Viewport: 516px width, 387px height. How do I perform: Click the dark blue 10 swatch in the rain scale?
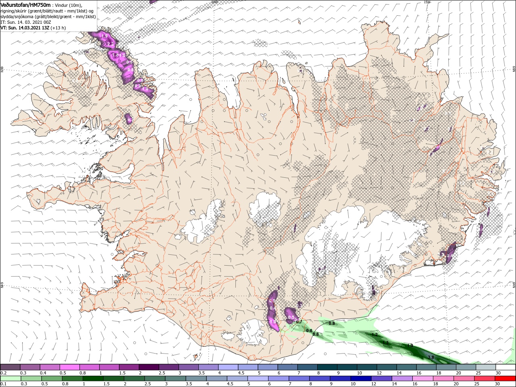tap(361, 379)
